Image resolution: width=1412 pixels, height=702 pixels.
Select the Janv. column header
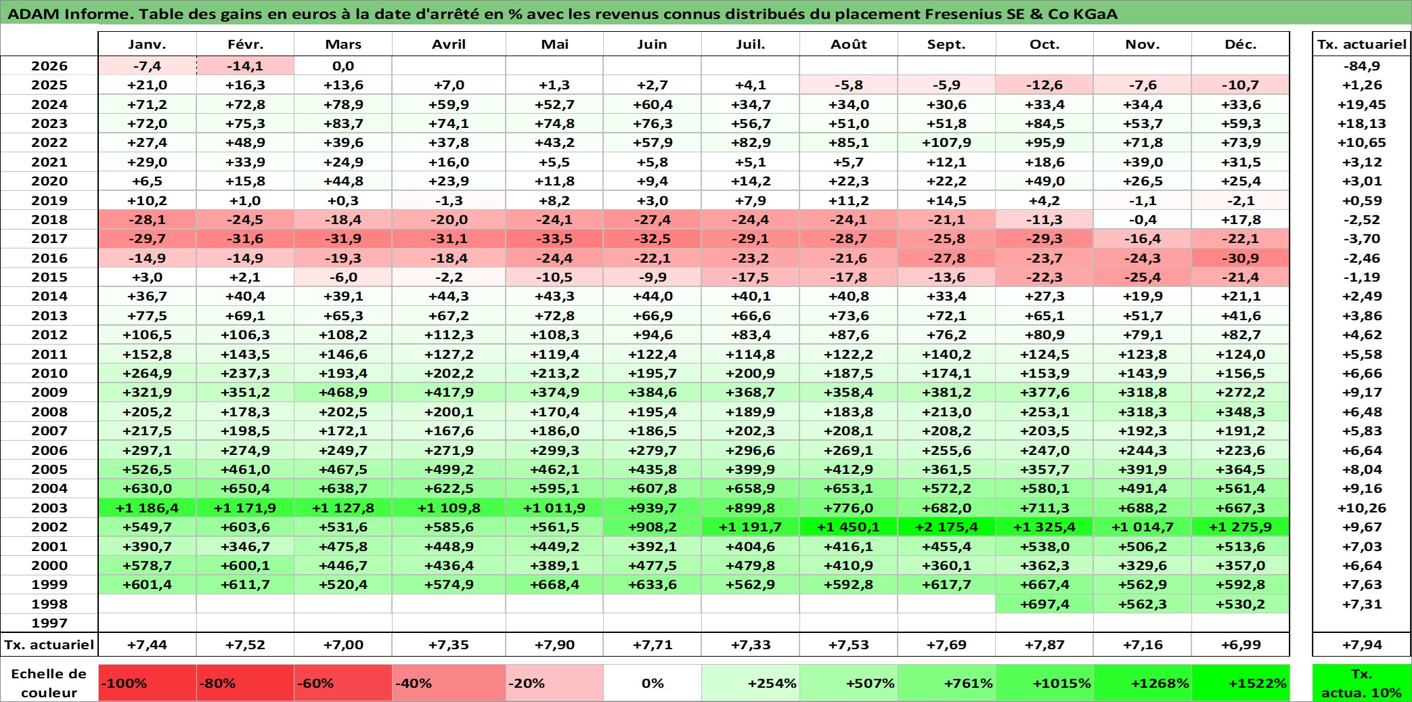147,44
